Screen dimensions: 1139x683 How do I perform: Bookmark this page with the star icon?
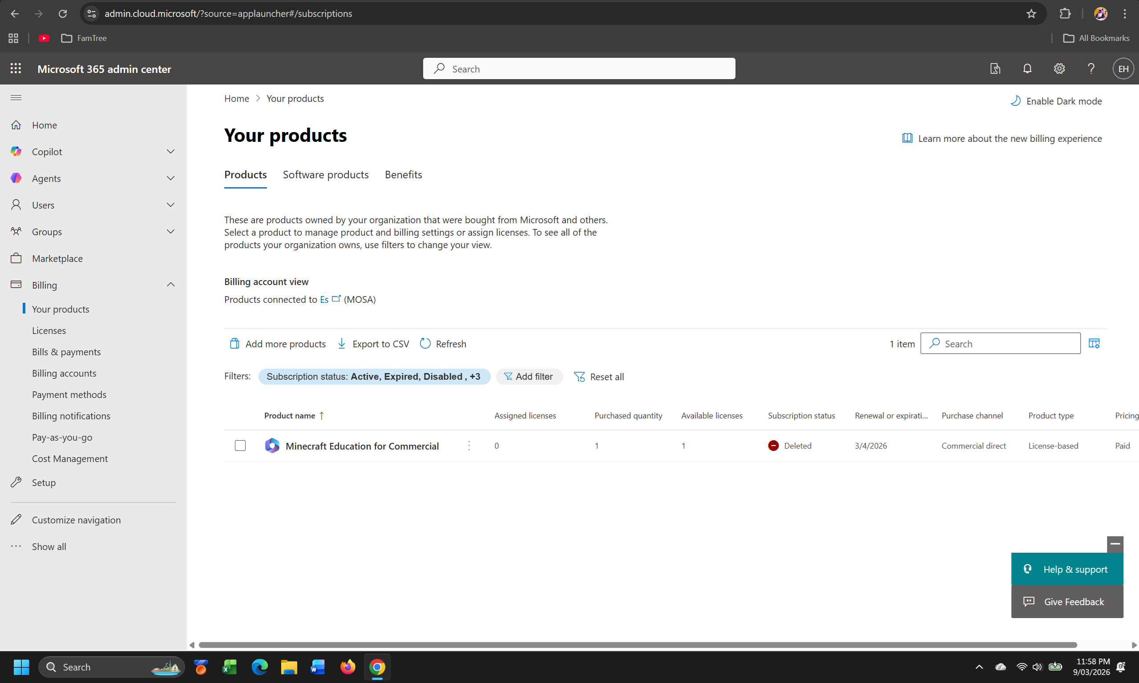(x=1031, y=14)
